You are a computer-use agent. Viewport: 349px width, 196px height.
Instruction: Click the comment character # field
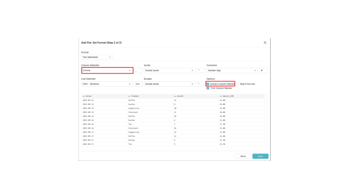tap(264, 70)
